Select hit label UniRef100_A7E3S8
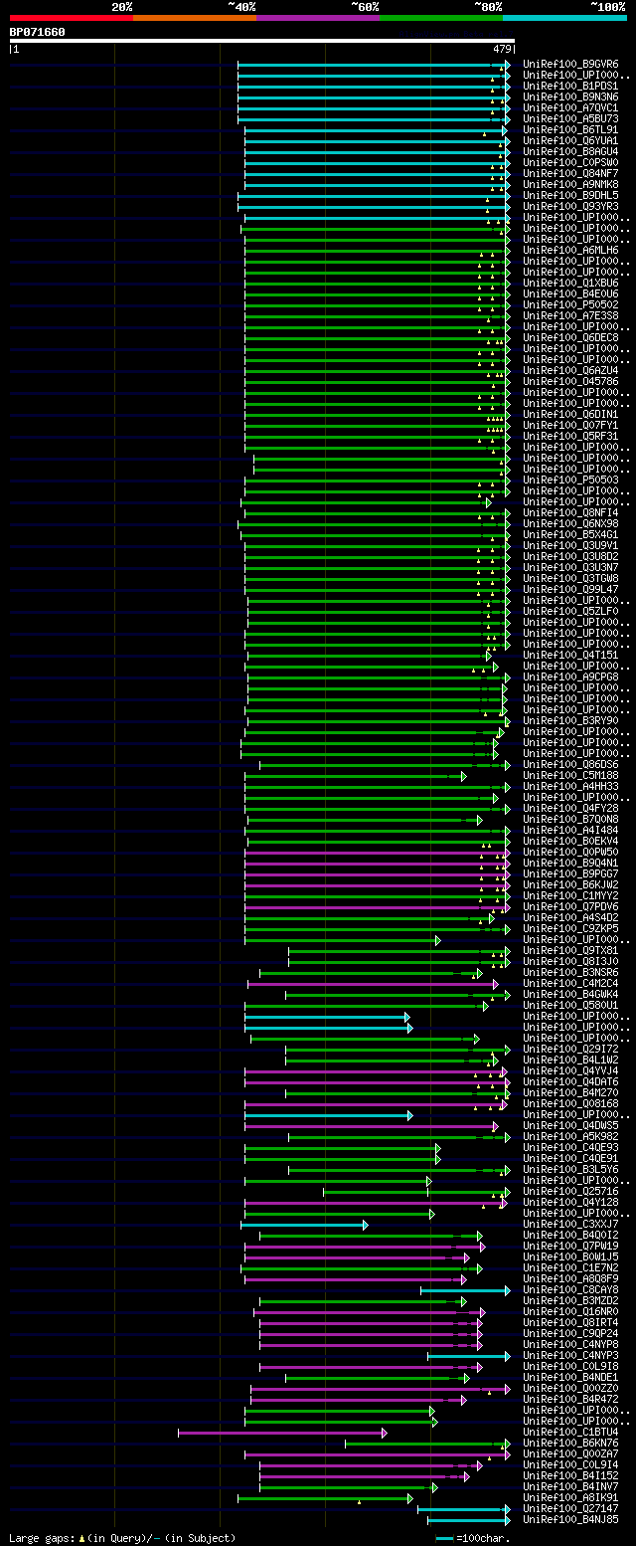Image resolution: width=636 pixels, height=1546 pixels. point(570,315)
